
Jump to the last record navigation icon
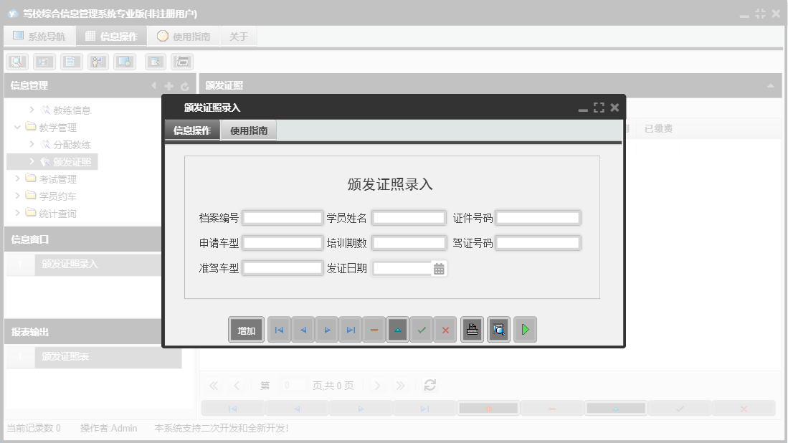350,329
